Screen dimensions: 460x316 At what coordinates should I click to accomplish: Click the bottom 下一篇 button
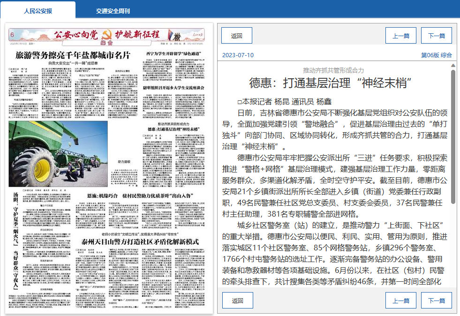pos(436,300)
